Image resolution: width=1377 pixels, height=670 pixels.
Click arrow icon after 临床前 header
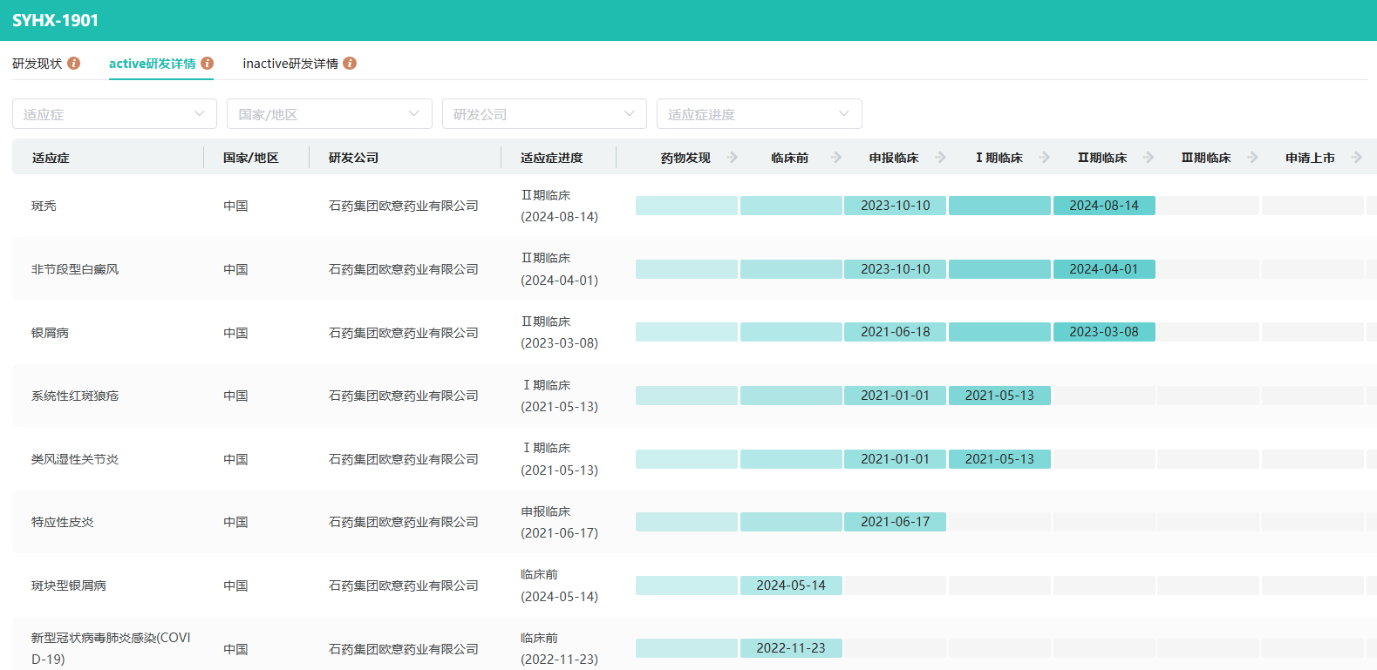point(836,158)
